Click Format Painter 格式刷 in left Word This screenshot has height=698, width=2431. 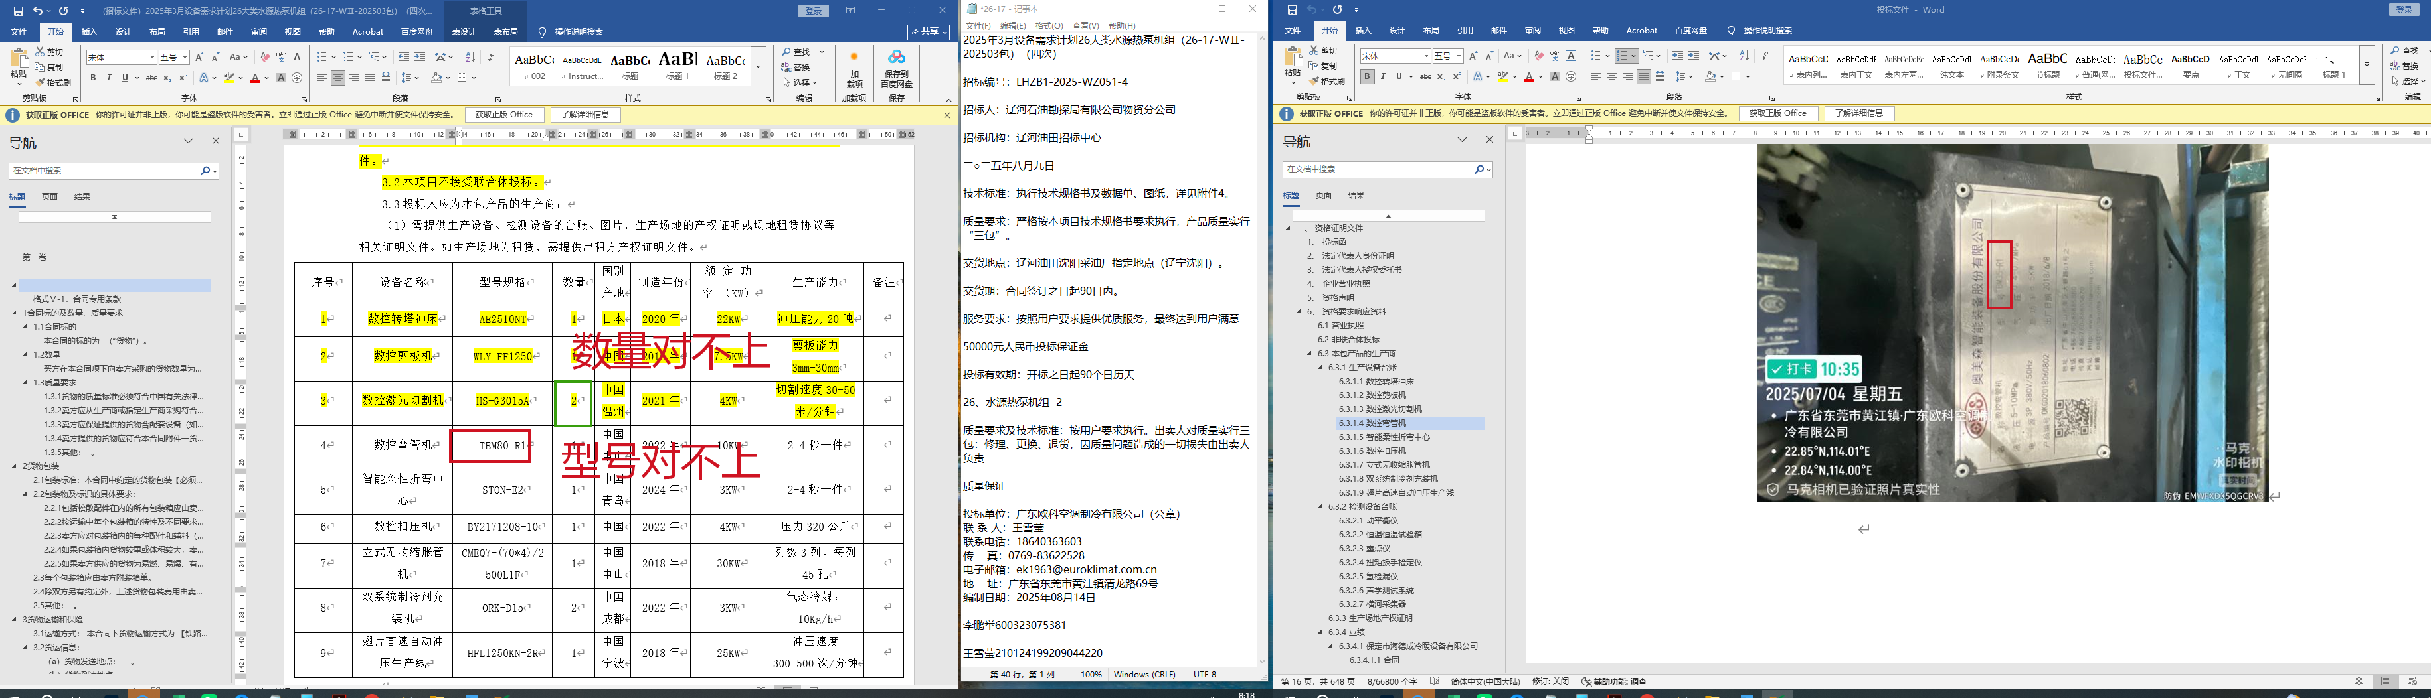(x=54, y=83)
